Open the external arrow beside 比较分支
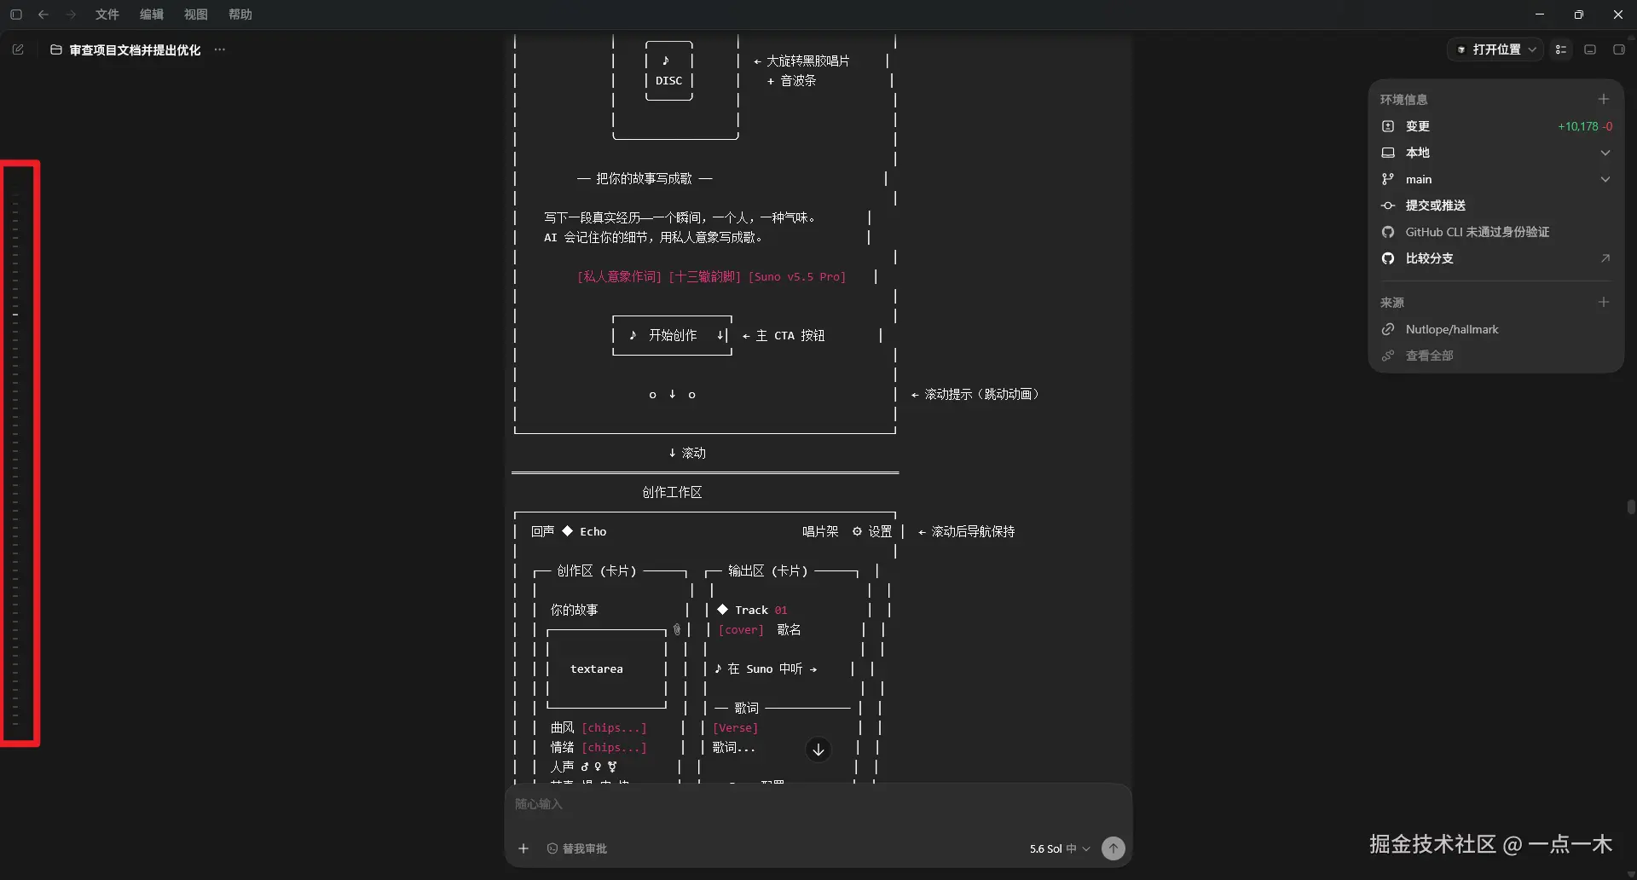Image resolution: width=1637 pixels, height=880 pixels. pos(1605,258)
